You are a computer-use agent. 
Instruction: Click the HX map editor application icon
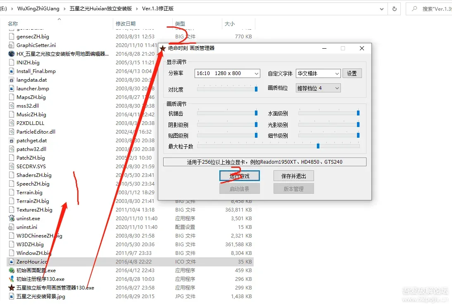click(x=12, y=54)
